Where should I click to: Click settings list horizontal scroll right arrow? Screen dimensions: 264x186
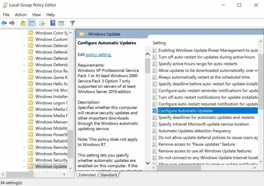click(255, 168)
